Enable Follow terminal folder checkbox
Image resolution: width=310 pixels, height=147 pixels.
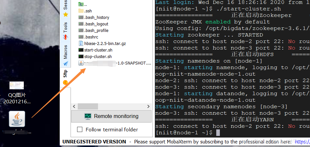point(80,130)
